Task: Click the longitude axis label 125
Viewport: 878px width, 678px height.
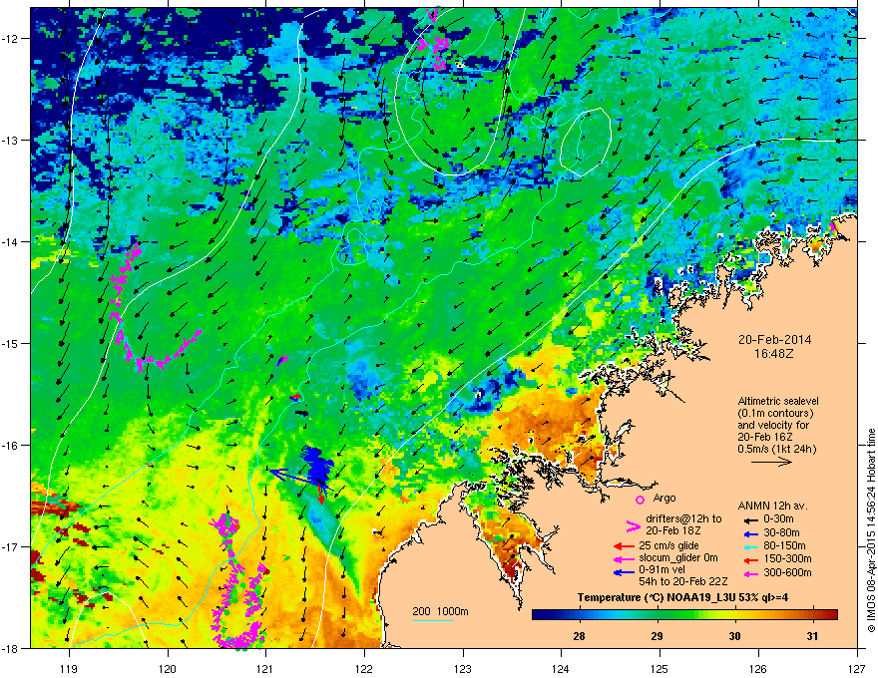Action: pos(659,668)
